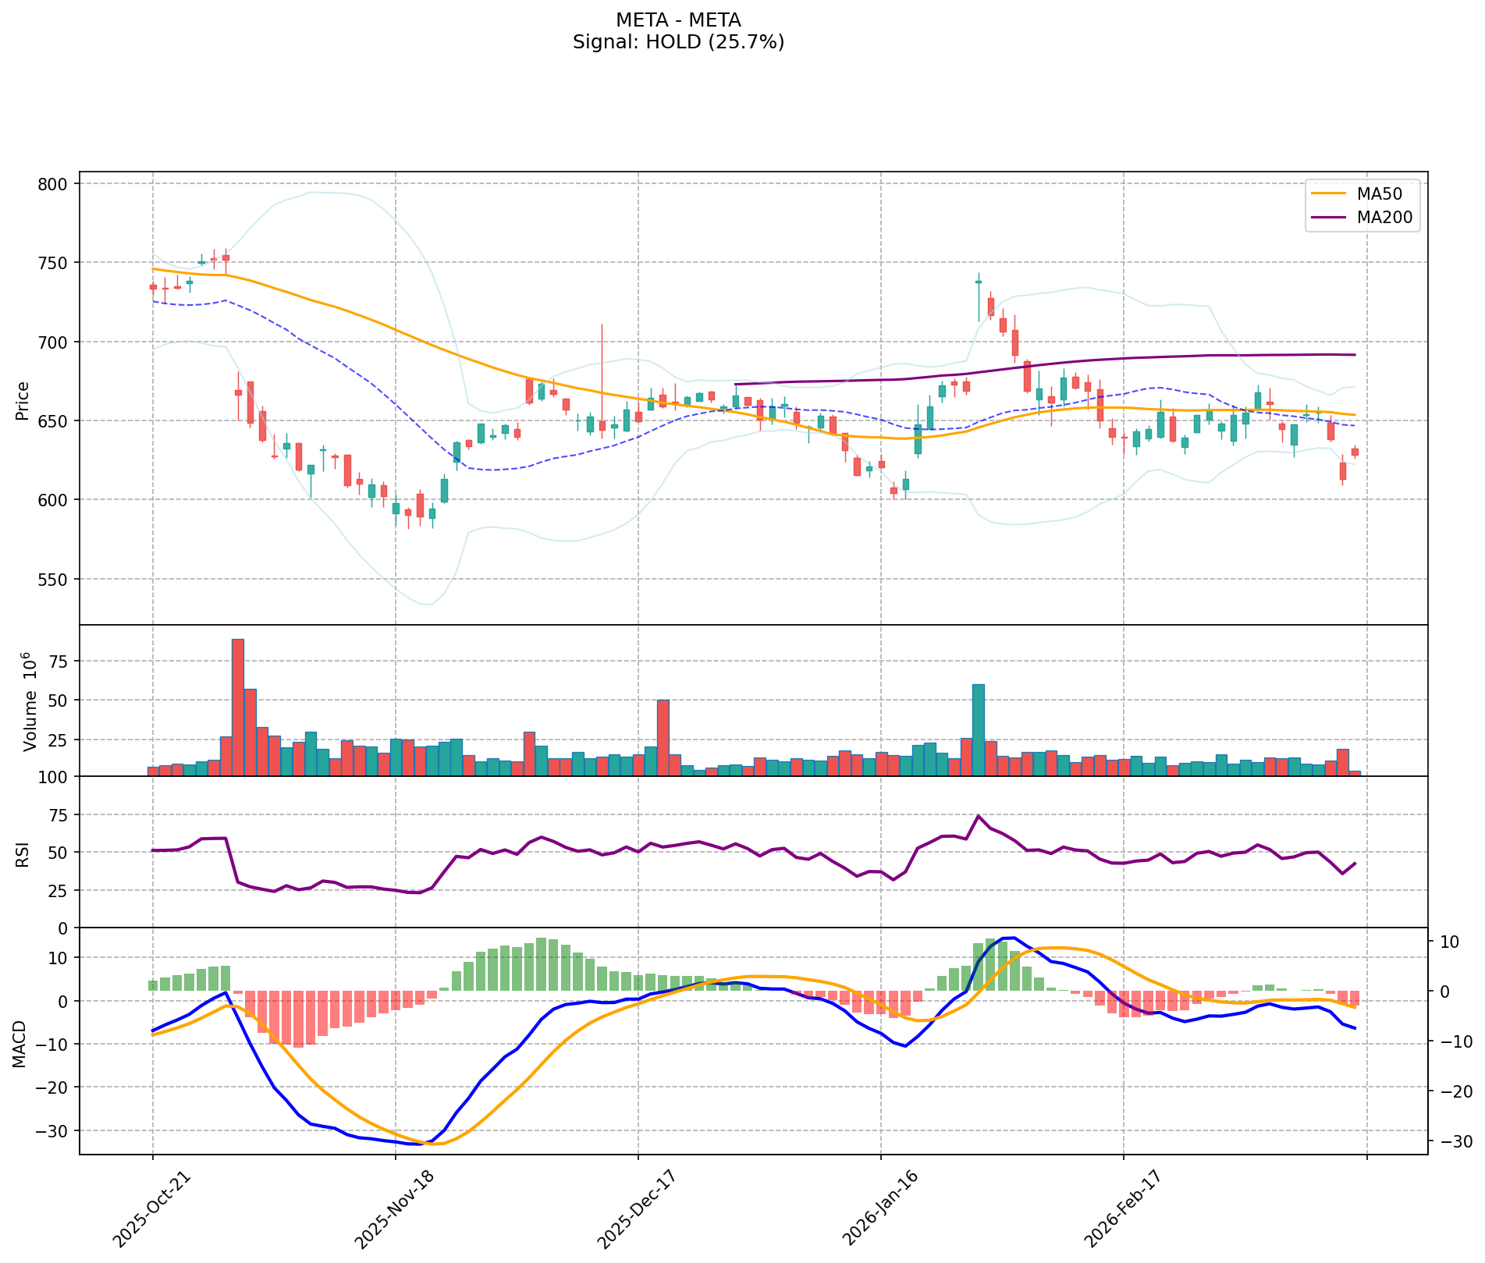Click the 800 price axis tick label
The height and width of the screenshot is (1263, 1485).
tap(55, 184)
